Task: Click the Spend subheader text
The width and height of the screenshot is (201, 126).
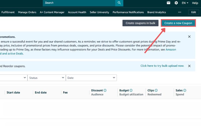Action: click(x=180, y=94)
